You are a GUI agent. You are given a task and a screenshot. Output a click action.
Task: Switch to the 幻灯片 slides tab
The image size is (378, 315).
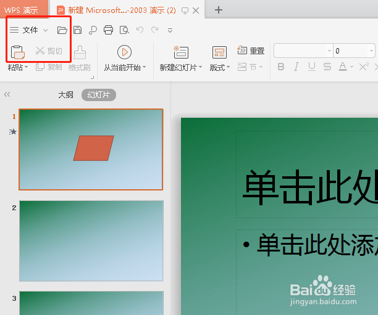tap(99, 95)
